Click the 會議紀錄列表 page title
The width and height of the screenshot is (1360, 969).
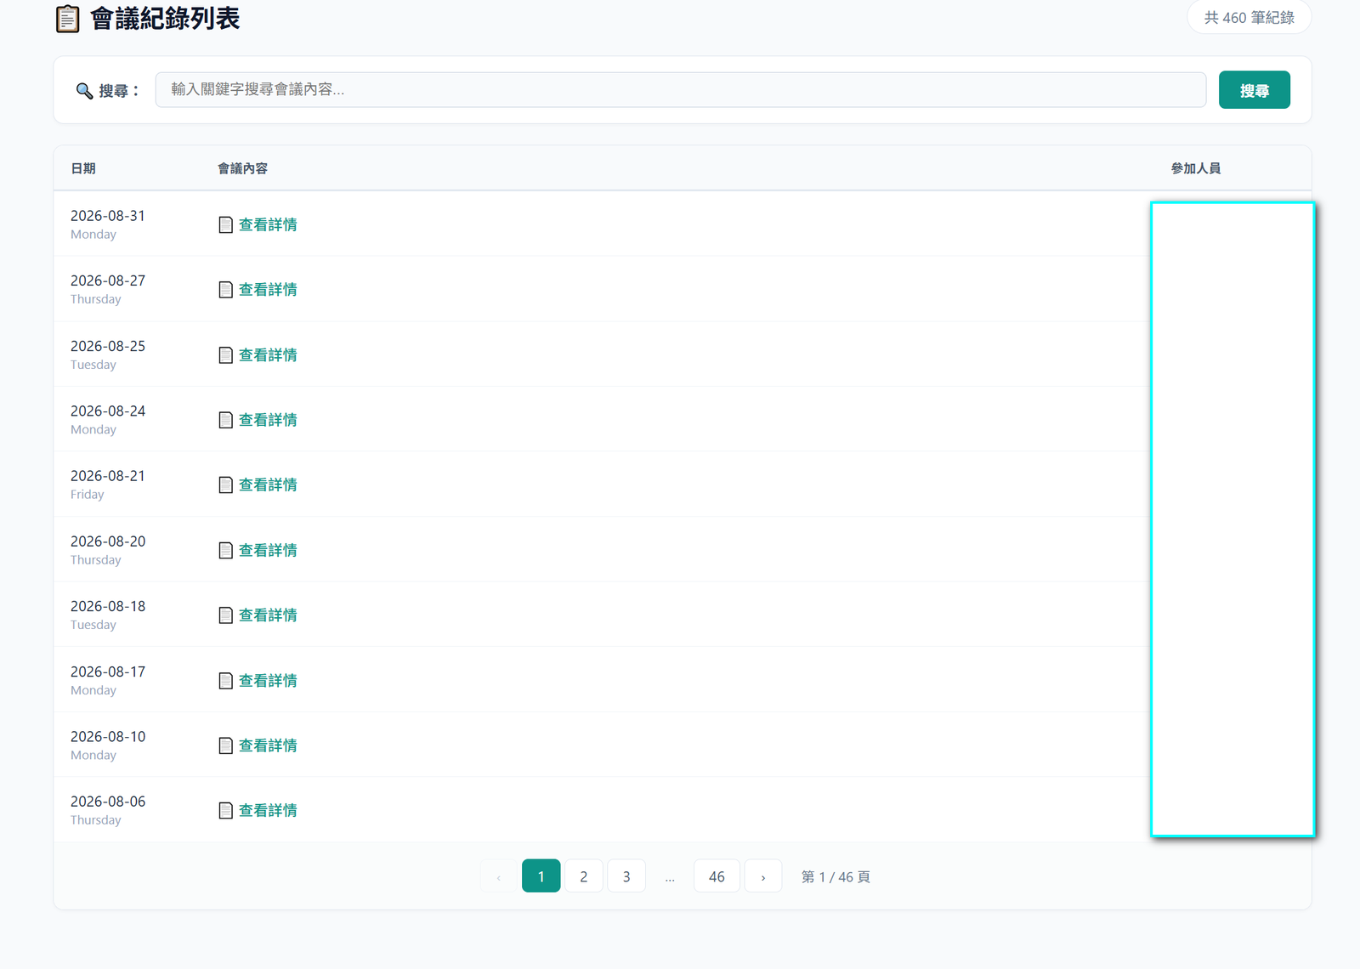pyautogui.click(x=165, y=18)
